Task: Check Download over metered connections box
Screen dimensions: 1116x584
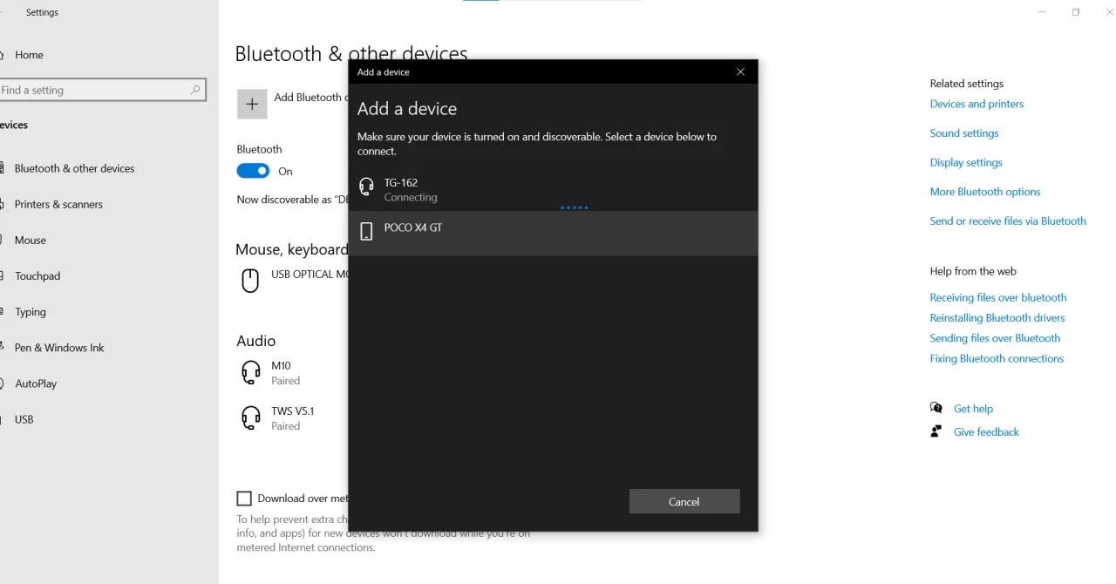Action: 244,499
